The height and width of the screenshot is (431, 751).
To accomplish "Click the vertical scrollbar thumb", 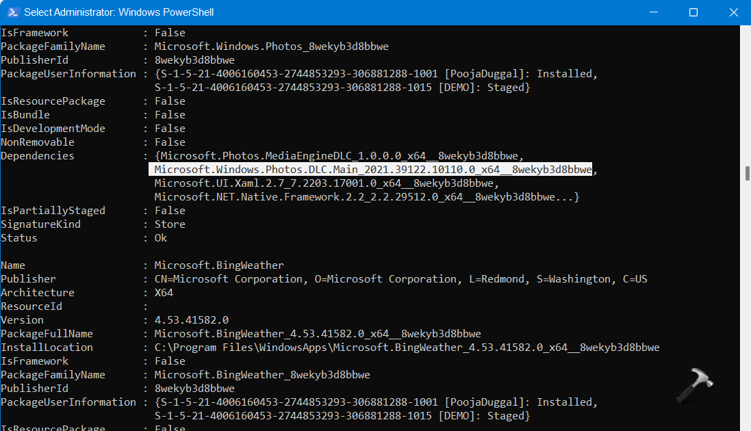I will (747, 173).
